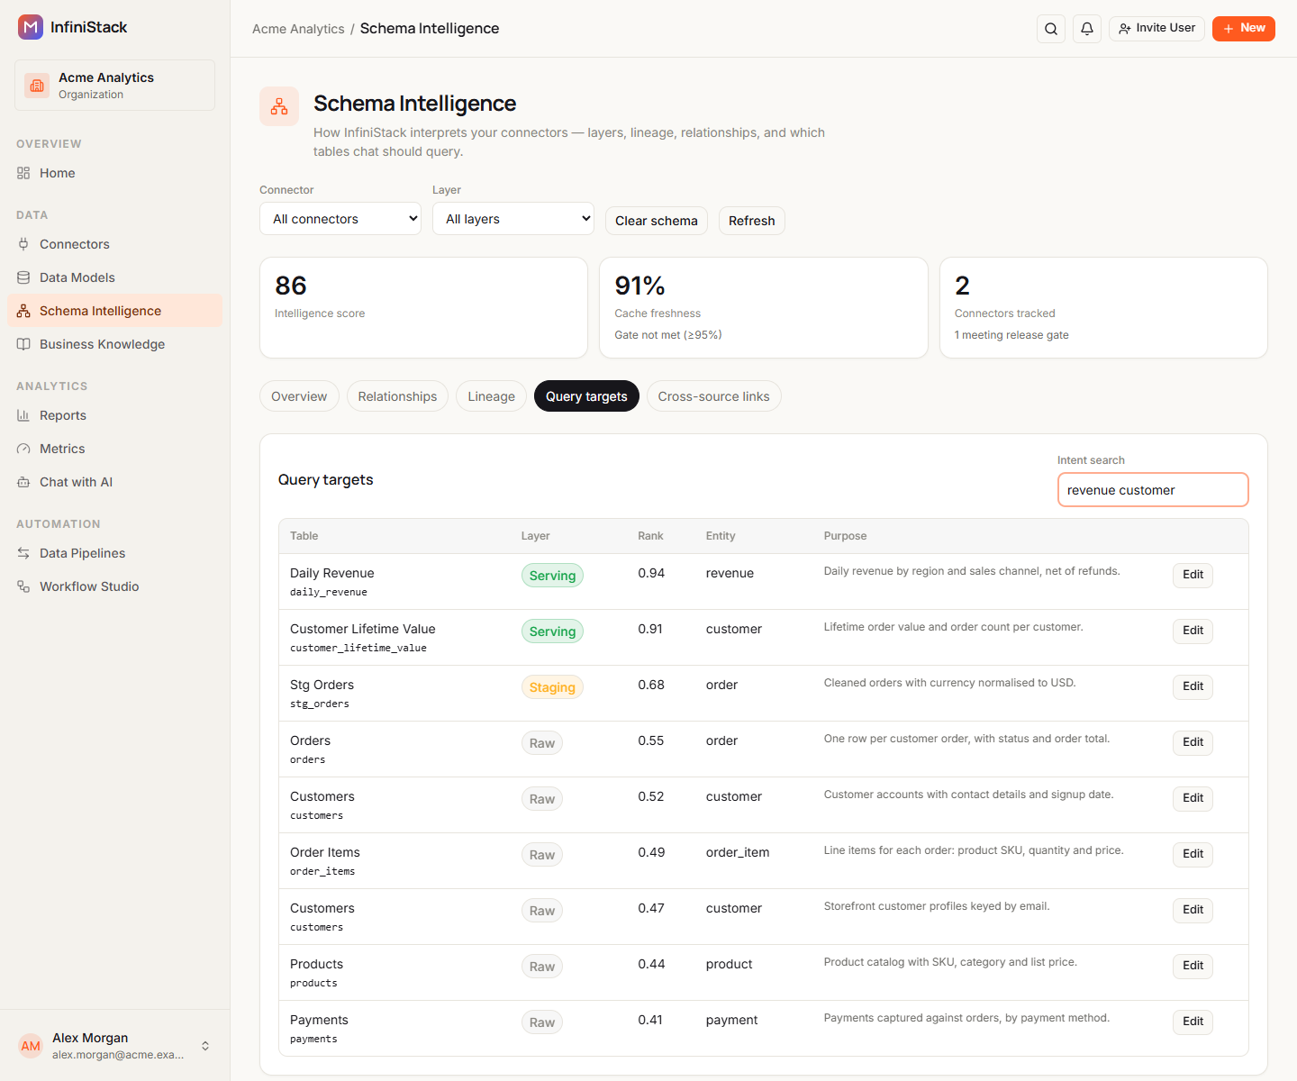Image resolution: width=1297 pixels, height=1081 pixels.
Task: Click the Chat with AI bot icon
Action: point(23,482)
